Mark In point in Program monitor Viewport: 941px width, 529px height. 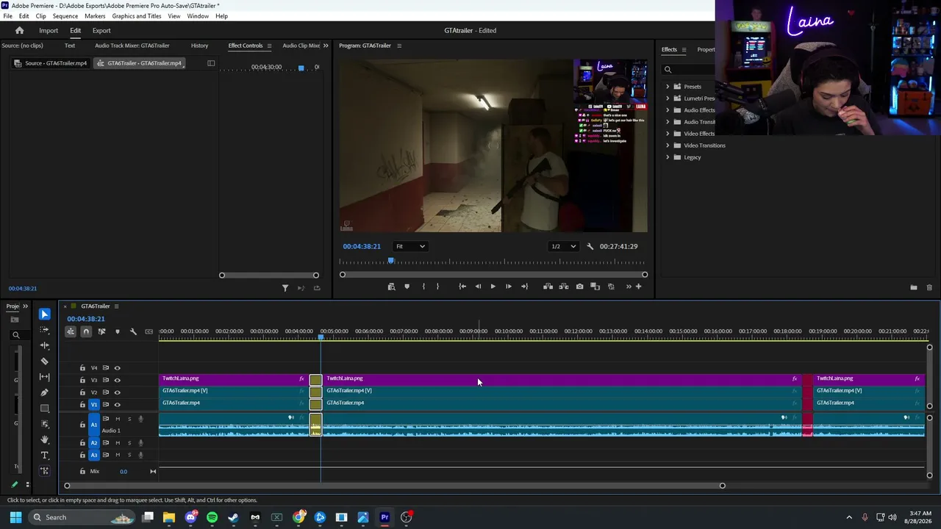pyautogui.click(x=423, y=287)
